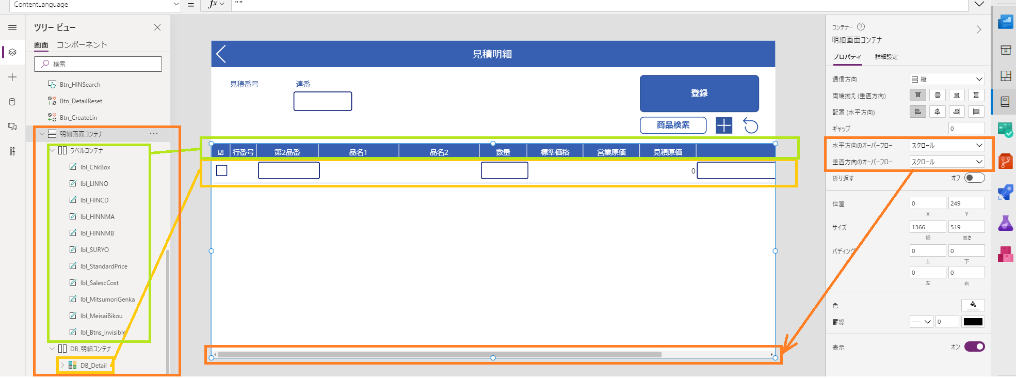Collapse the ラベルコンテナ tree node

click(x=52, y=150)
